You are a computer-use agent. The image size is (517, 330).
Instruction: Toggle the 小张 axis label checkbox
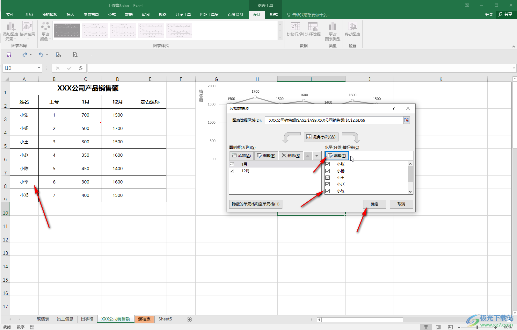coord(327,164)
